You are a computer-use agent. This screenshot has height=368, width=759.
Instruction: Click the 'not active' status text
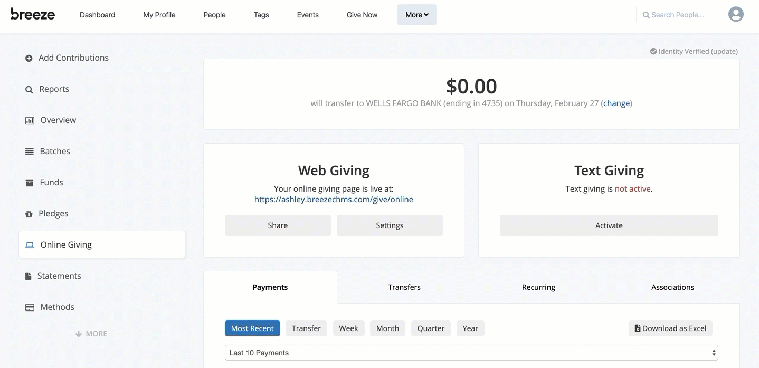[632, 189]
